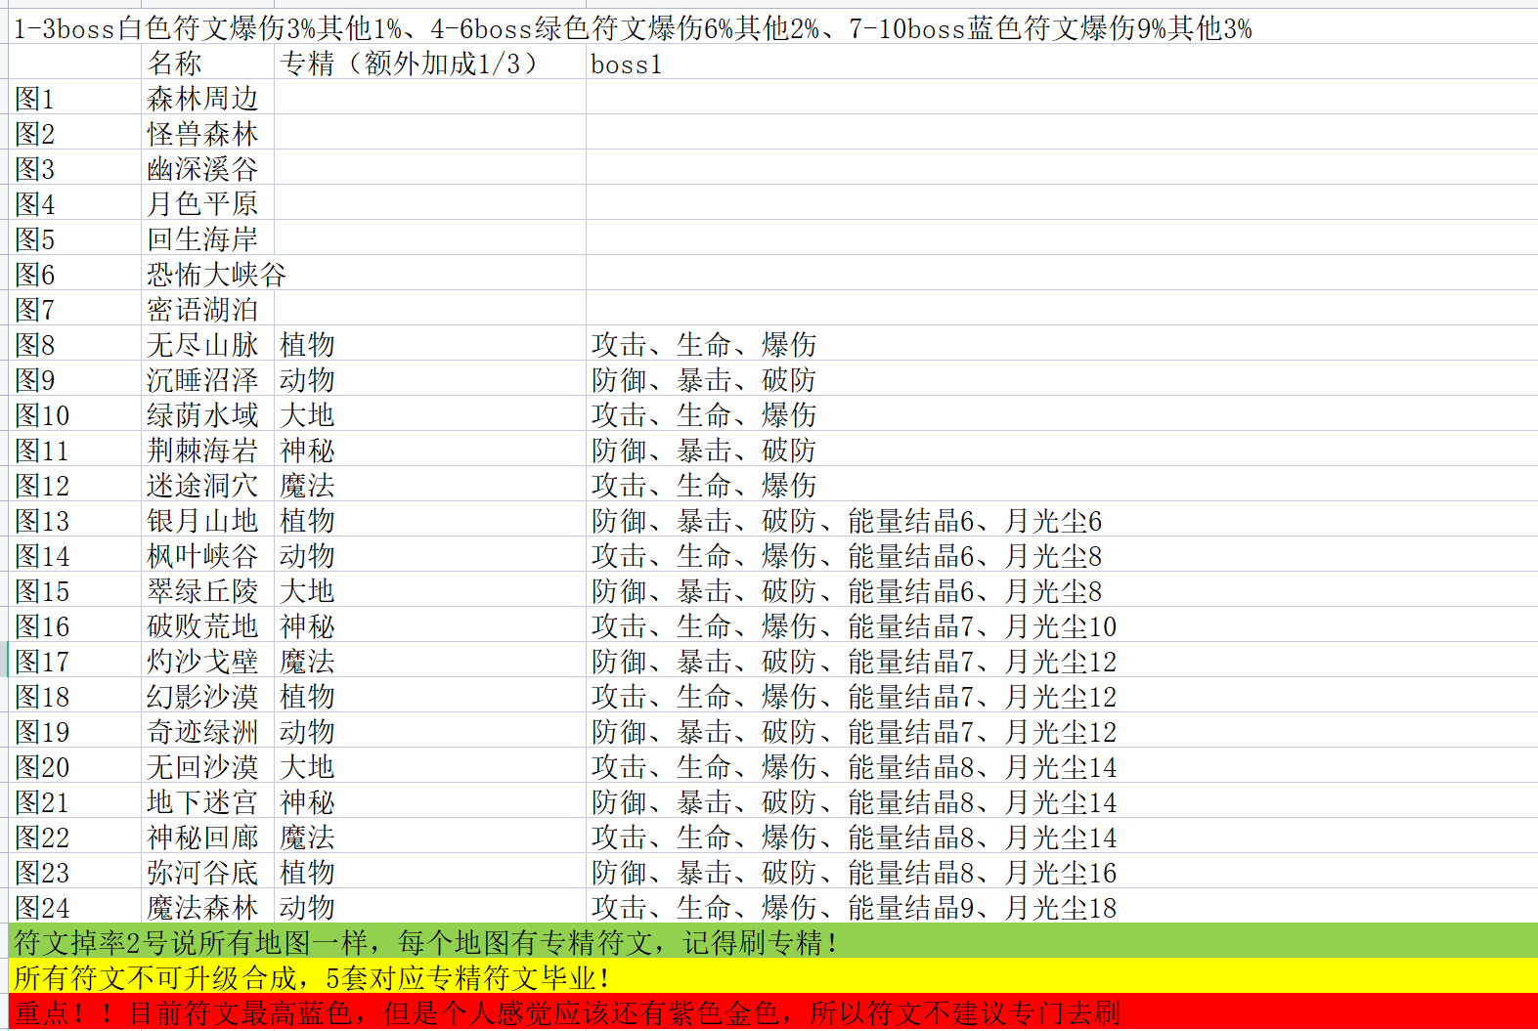This screenshot has width=1538, height=1031.
Task: Click the yellow row '所有符文不可升级合成'
Action: click(x=773, y=976)
